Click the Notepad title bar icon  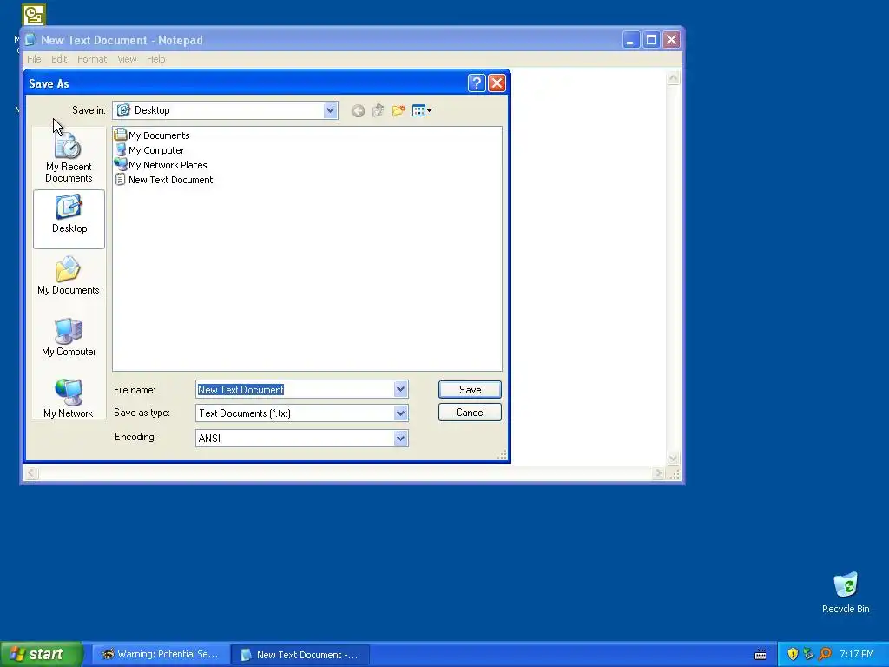coord(30,40)
